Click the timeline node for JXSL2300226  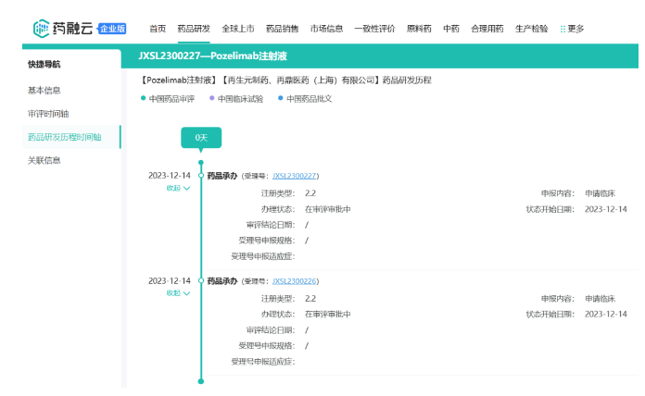[x=201, y=280]
